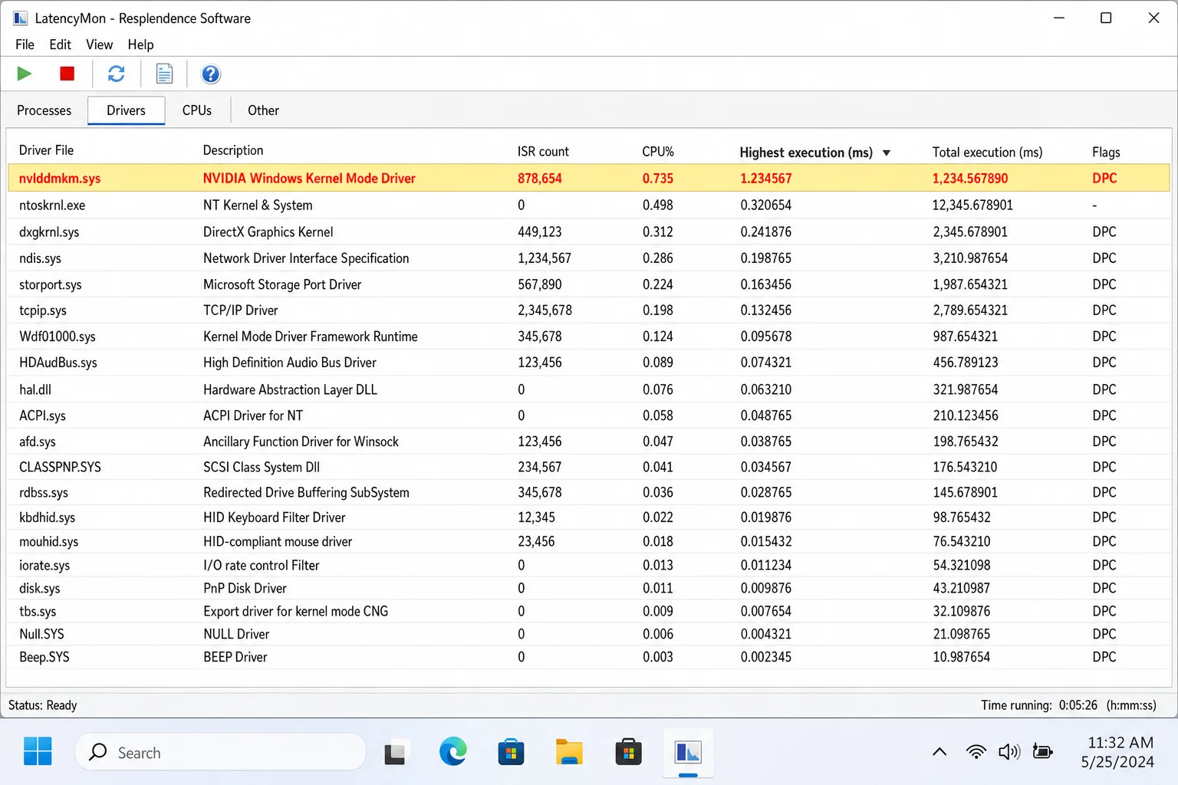The image size is (1178, 785).
Task: Sort by Driver File column header
Action: tap(47, 150)
